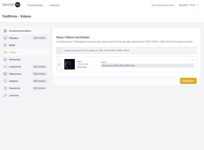The width and height of the screenshot is (204, 150).
Task: Click Übernahme beenden link
Action: [163, 5]
